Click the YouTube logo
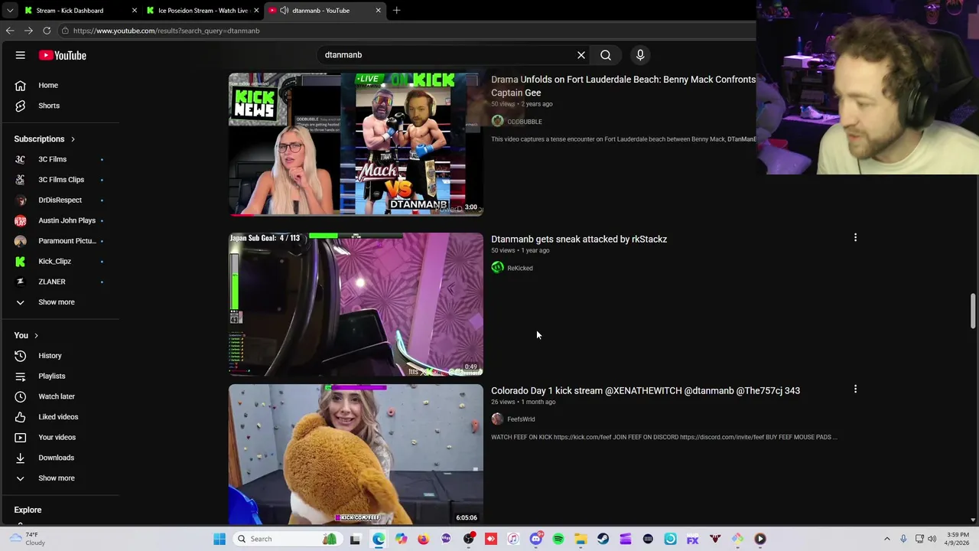 (x=63, y=55)
